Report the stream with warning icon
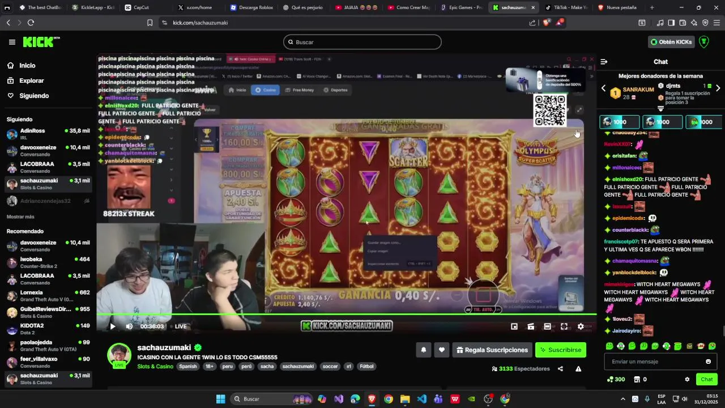This screenshot has width=725, height=408. click(x=578, y=369)
